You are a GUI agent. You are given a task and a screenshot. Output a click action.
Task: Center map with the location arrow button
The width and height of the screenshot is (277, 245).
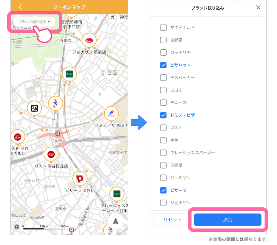click(x=116, y=222)
